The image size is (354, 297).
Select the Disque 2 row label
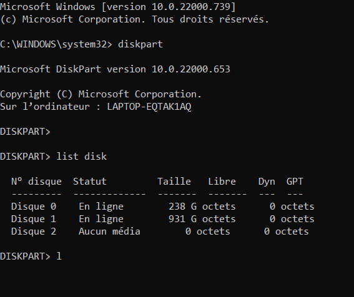[x=34, y=231]
